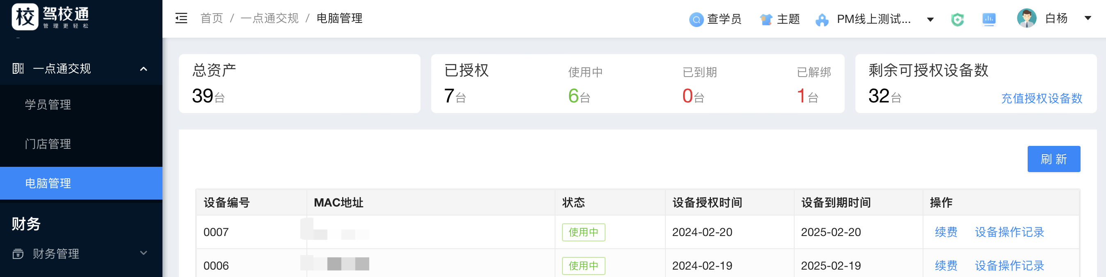The height and width of the screenshot is (277, 1106).
Task: Collapse the 一点通交规 sidebar menu
Action: click(144, 68)
